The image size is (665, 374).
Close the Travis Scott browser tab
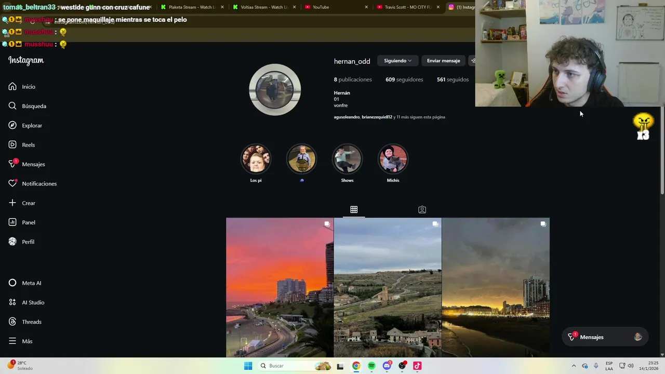[438, 7]
